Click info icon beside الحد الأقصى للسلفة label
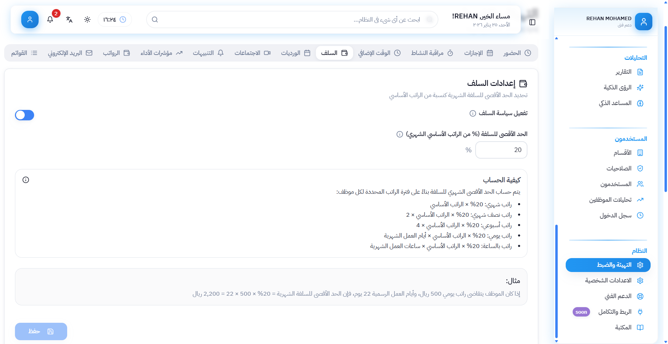Viewport: 668px width, 344px height. coord(399,134)
